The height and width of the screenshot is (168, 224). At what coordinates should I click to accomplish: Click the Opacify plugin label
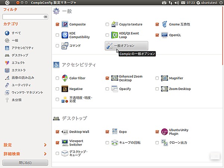pos(125,89)
